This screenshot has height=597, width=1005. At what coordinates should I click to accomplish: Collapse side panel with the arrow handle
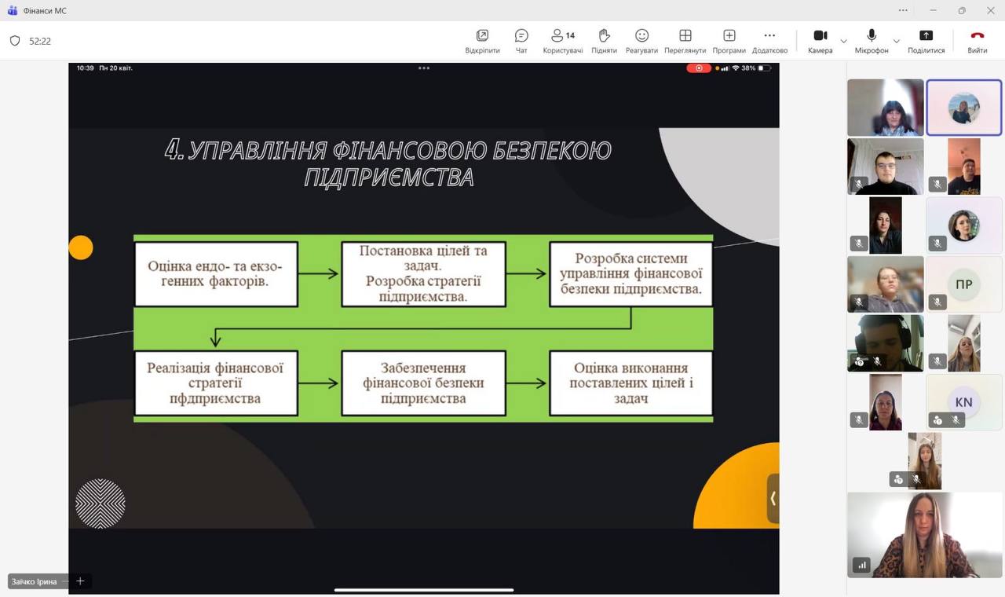pos(773,498)
